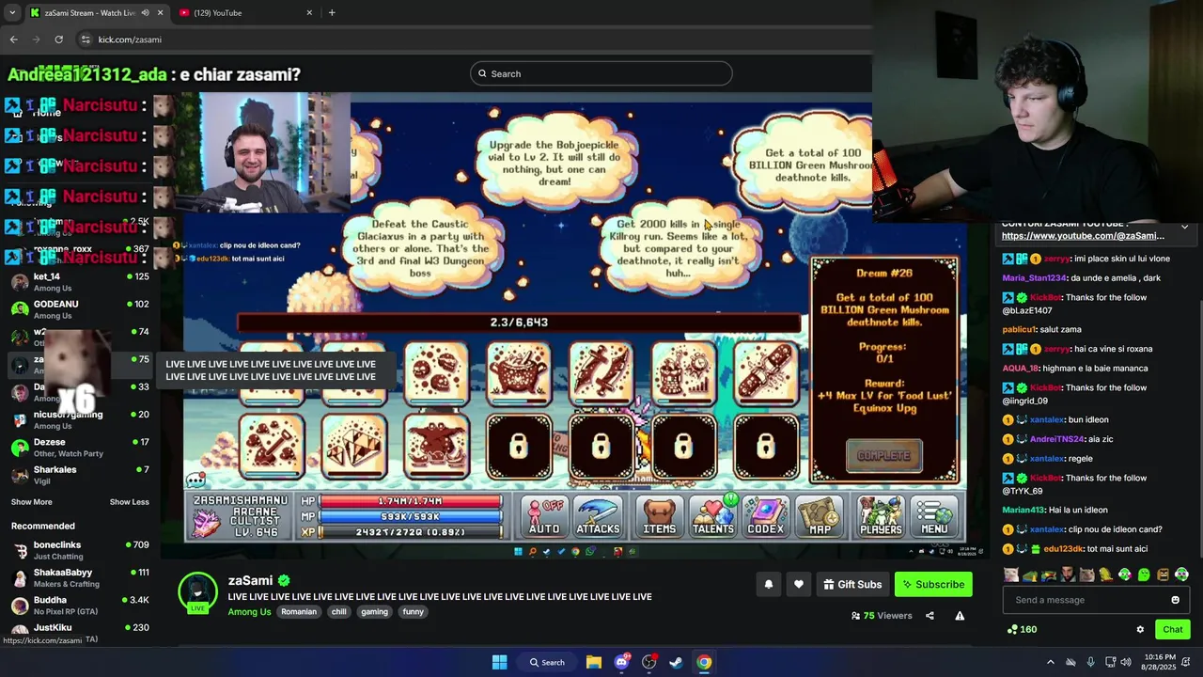
Task: Open the ATTACKS menu icon
Action: coord(598,516)
